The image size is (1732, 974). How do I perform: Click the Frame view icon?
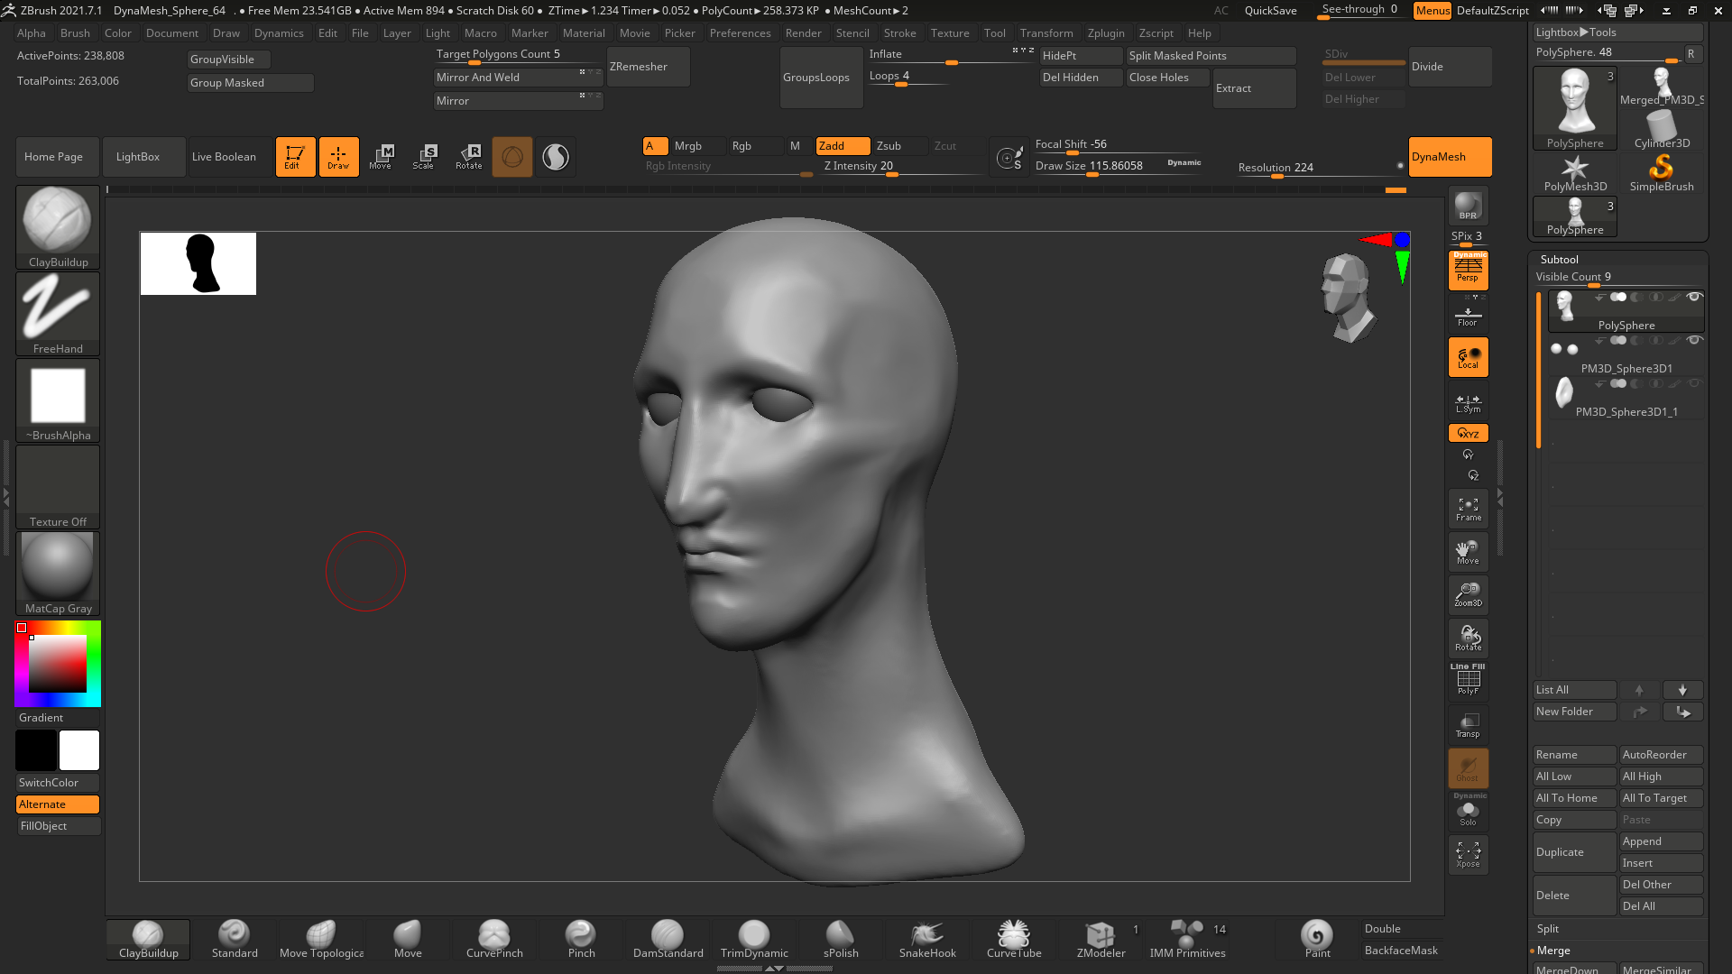(1468, 510)
